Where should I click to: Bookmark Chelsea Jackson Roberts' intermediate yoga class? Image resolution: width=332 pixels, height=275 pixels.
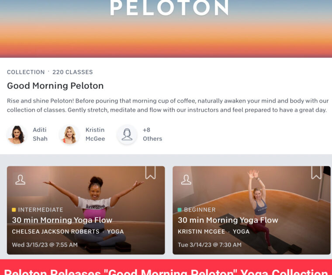[151, 172]
